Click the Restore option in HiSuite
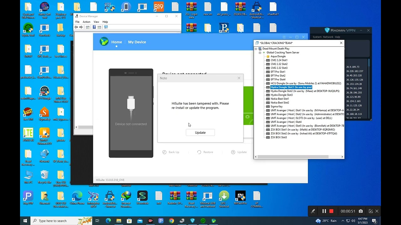The image size is (401, 225). [x=205, y=152]
